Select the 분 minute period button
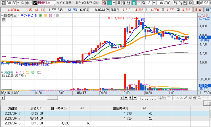The image size is (211, 127). point(134,3)
